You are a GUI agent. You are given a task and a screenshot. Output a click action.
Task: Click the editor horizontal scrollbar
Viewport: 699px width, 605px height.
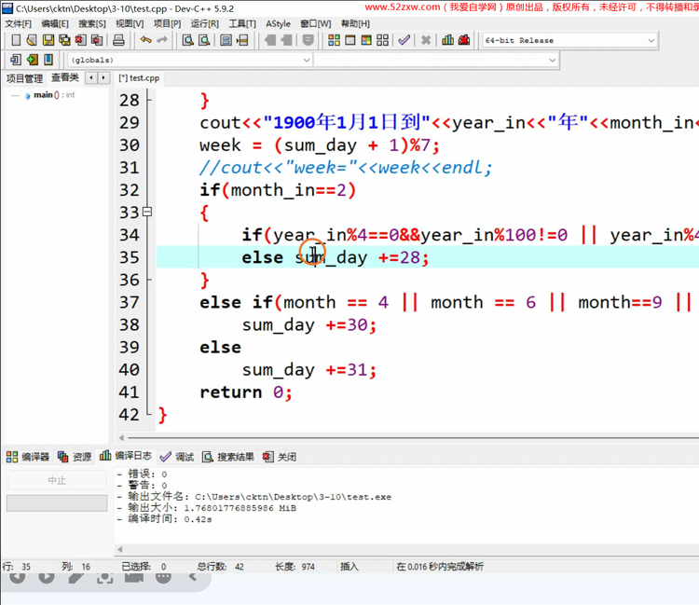tap(410, 437)
